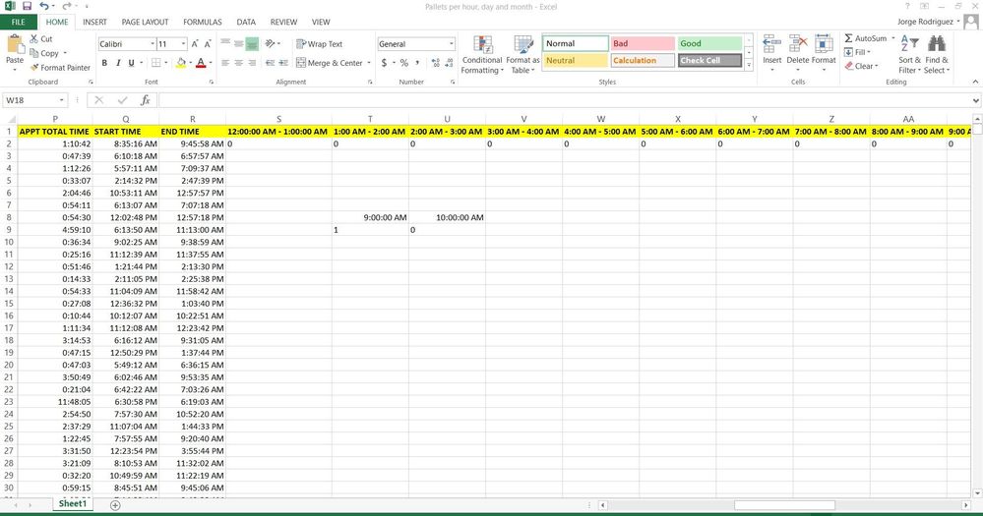This screenshot has height=516, width=983.
Task: Toggle Bold formatting
Action: [104, 63]
